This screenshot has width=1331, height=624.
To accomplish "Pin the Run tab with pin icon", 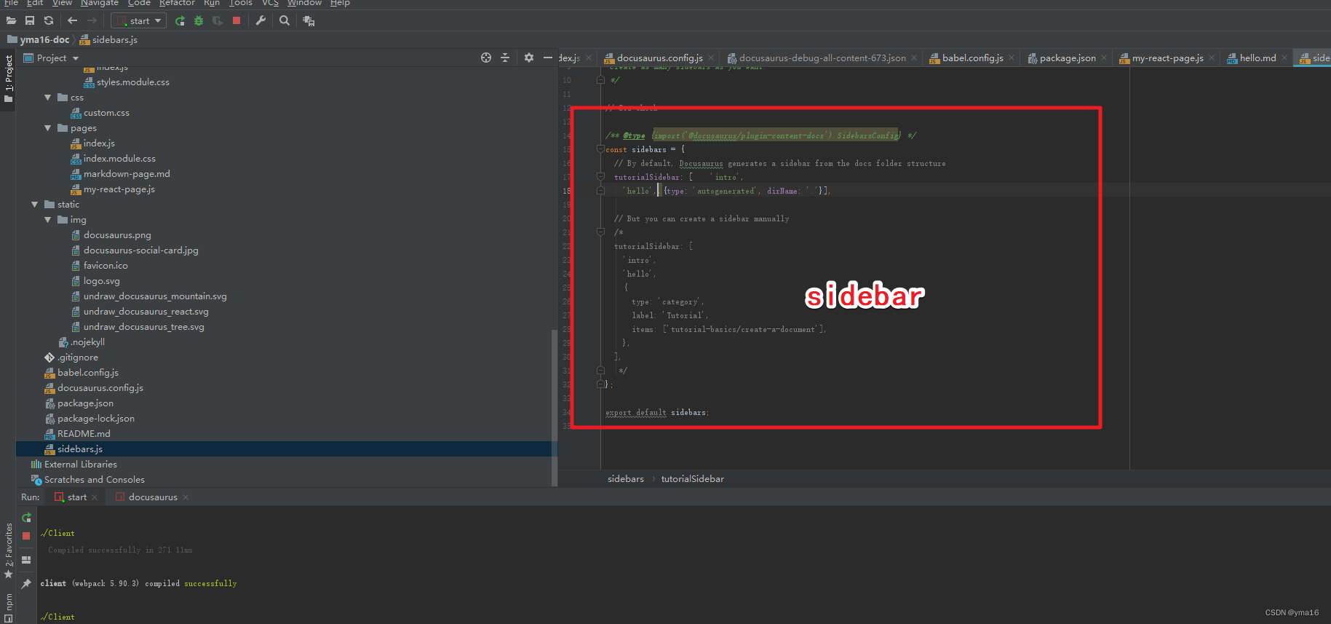I will (x=26, y=584).
